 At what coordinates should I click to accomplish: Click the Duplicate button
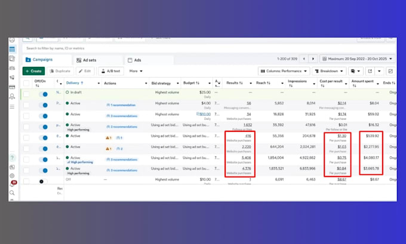(x=60, y=71)
